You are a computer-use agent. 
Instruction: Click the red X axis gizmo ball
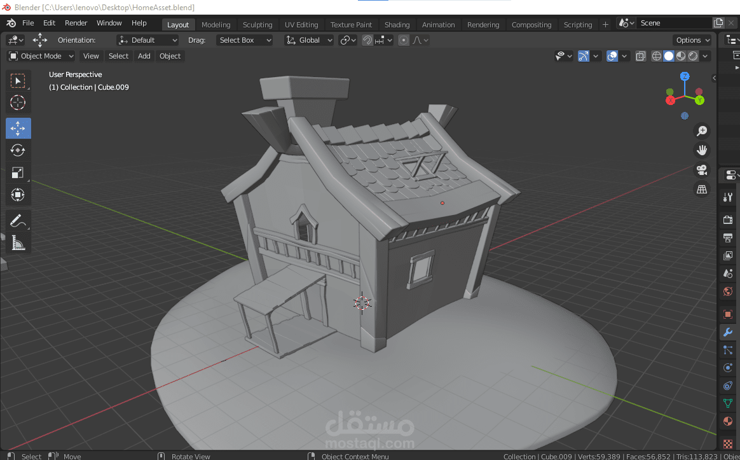(x=670, y=100)
